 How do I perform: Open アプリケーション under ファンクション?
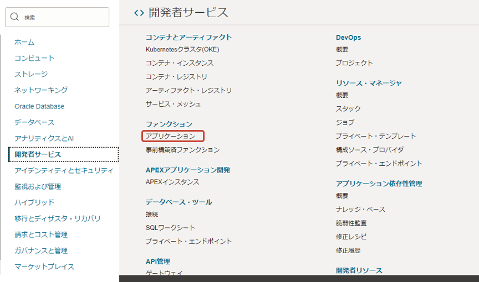170,136
